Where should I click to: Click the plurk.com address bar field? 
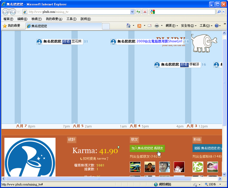77,12
